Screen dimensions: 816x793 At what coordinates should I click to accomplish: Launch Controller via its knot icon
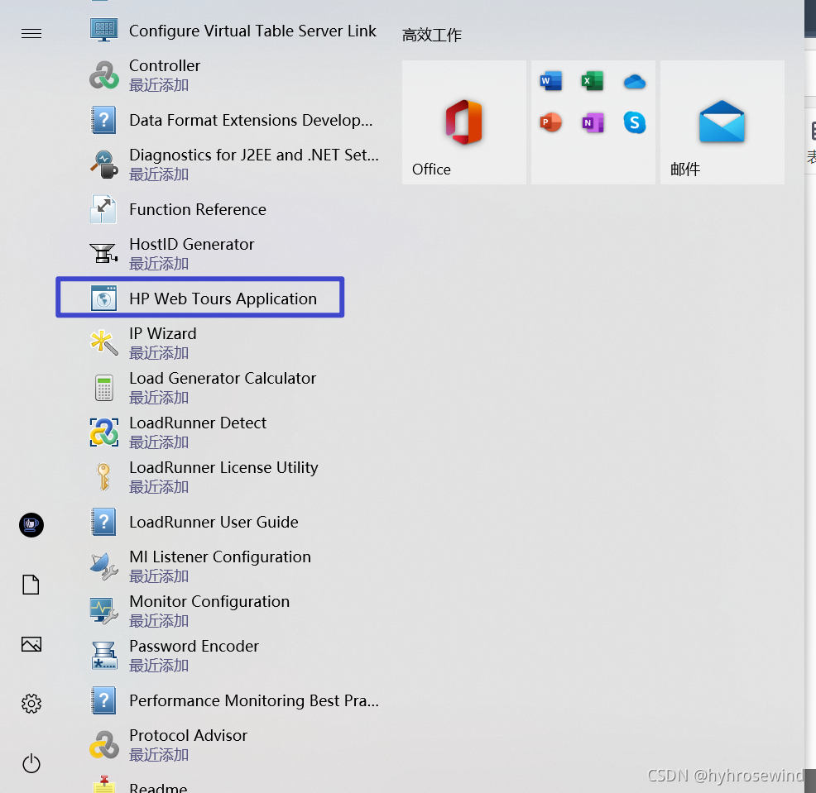coord(103,75)
